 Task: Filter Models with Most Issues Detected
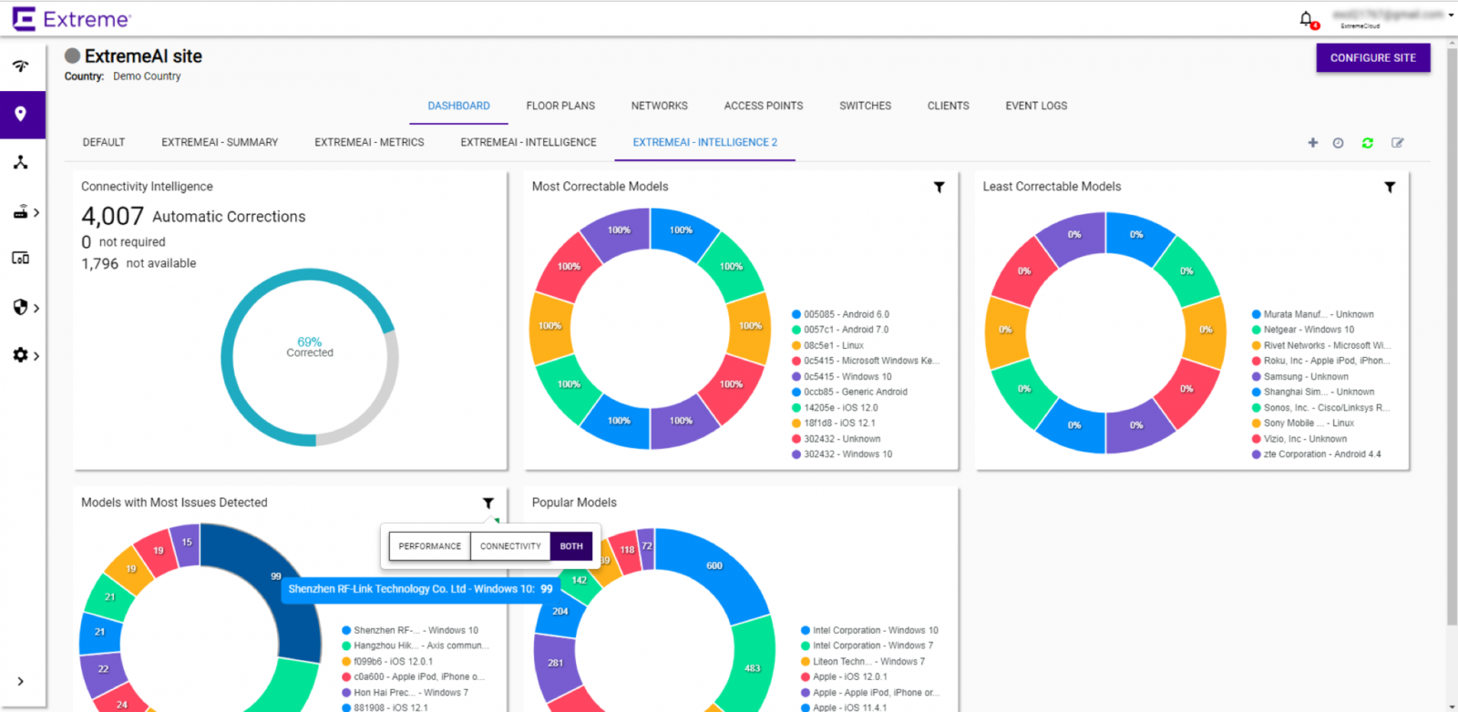click(488, 503)
